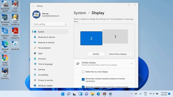Viewport: 173px width, 97px height.
Task: Open Bluetooth & devices settings
Action: point(50,37)
